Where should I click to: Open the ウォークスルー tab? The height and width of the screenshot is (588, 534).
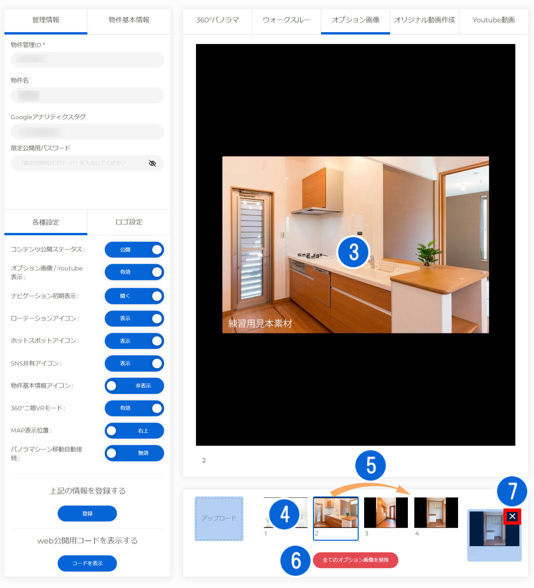[286, 20]
